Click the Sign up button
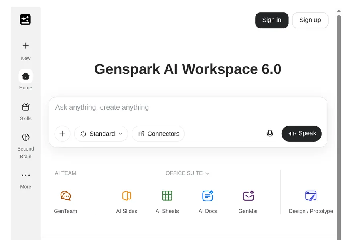The width and height of the screenshot is (353, 240). (310, 20)
